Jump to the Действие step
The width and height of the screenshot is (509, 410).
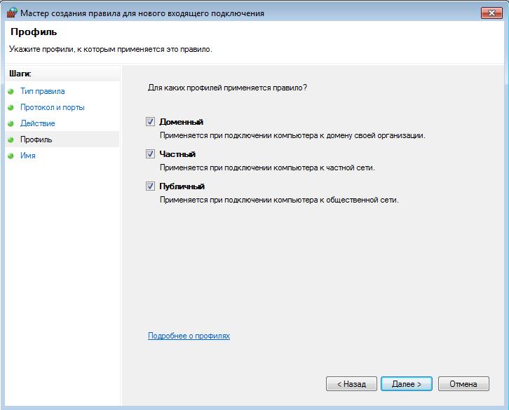click(38, 123)
